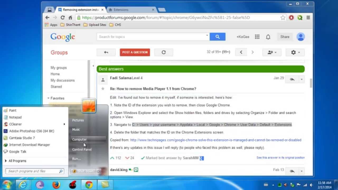Bookmark this page with the star
Viewport: 338px width, 190px height.
(283, 18)
